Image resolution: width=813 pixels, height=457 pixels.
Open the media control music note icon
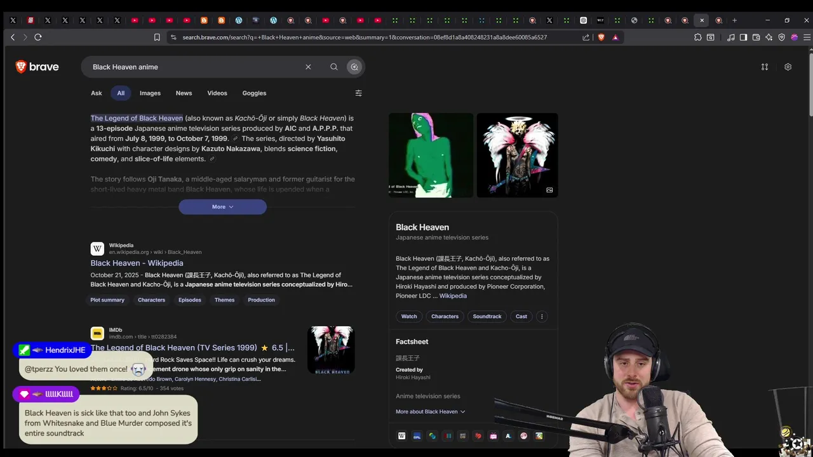tap(731, 37)
